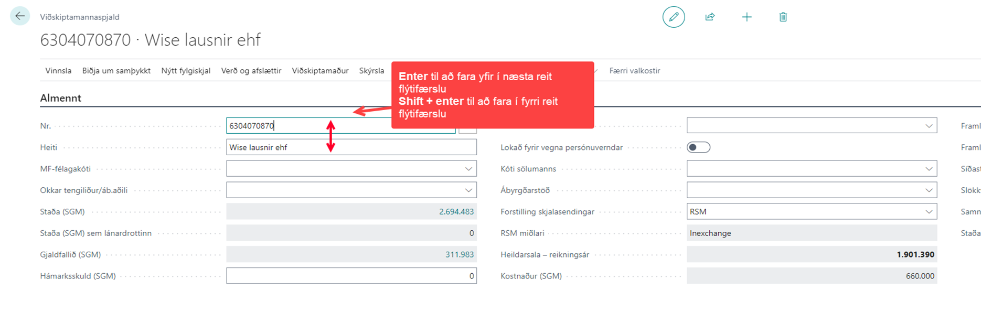Image resolution: width=981 pixels, height=312 pixels.
Task: Toggle Lokað fyrir vegna persónuverndar switch
Action: (x=698, y=147)
